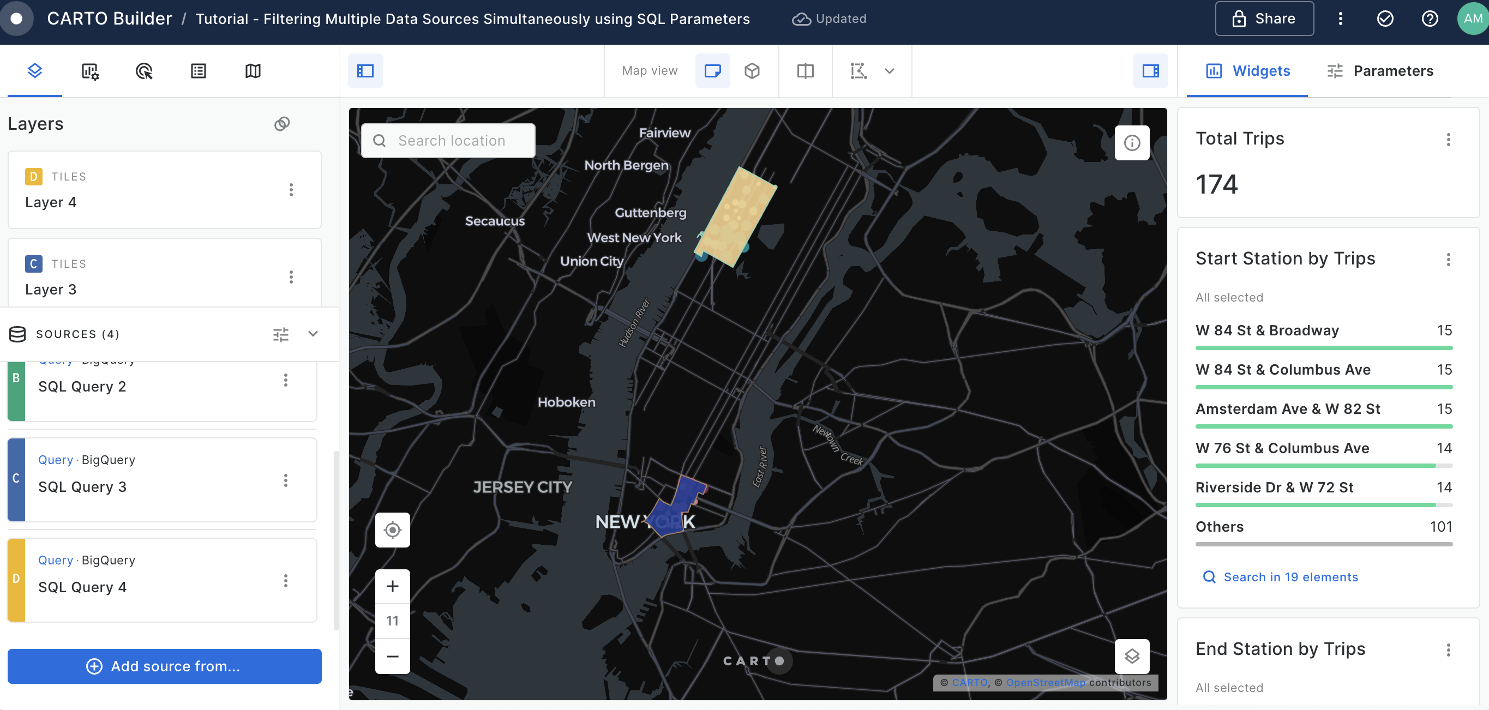Image resolution: width=1489 pixels, height=710 pixels.
Task: Open the sources SQL parameters icon
Action: (280, 334)
